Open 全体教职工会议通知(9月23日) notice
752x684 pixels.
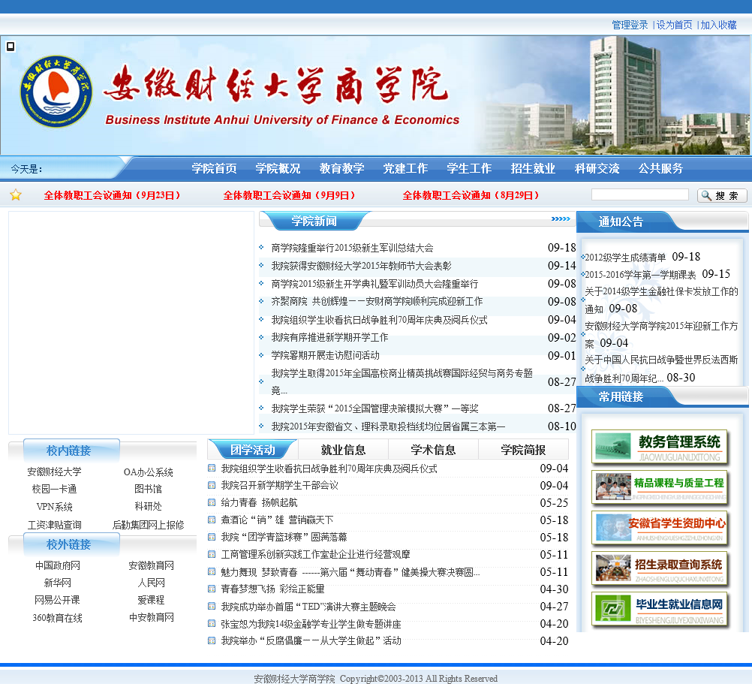click(112, 195)
